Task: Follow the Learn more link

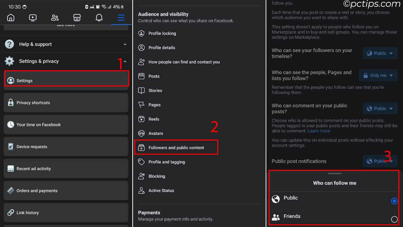Action: pyautogui.click(x=319, y=131)
